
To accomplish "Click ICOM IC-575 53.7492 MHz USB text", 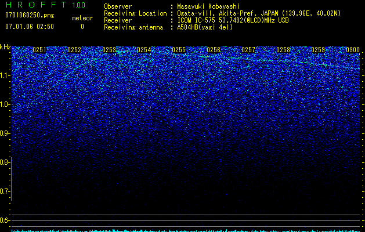I will pyautogui.click(x=233, y=20).
